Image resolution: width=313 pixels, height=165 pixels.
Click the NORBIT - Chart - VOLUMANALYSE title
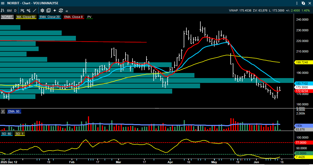tap(33, 3)
